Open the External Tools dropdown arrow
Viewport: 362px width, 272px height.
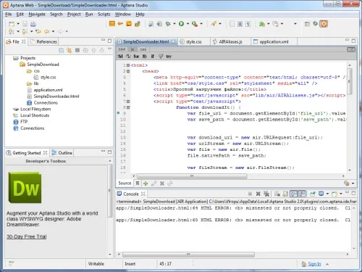pyautogui.click(x=201, y=24)
